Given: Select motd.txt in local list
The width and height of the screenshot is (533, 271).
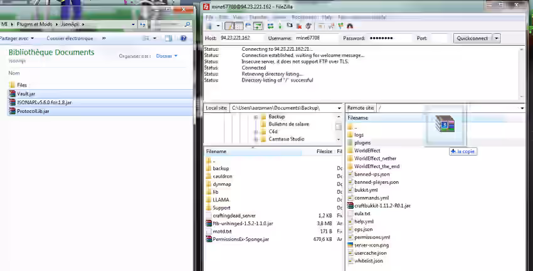Looking at the screenshot, I should [222, 231].
